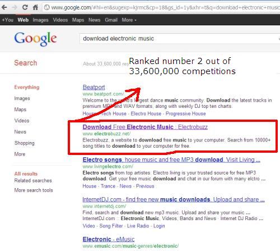
Task: Open Progressive House sublink under Beatport
Action: point(186,113)
